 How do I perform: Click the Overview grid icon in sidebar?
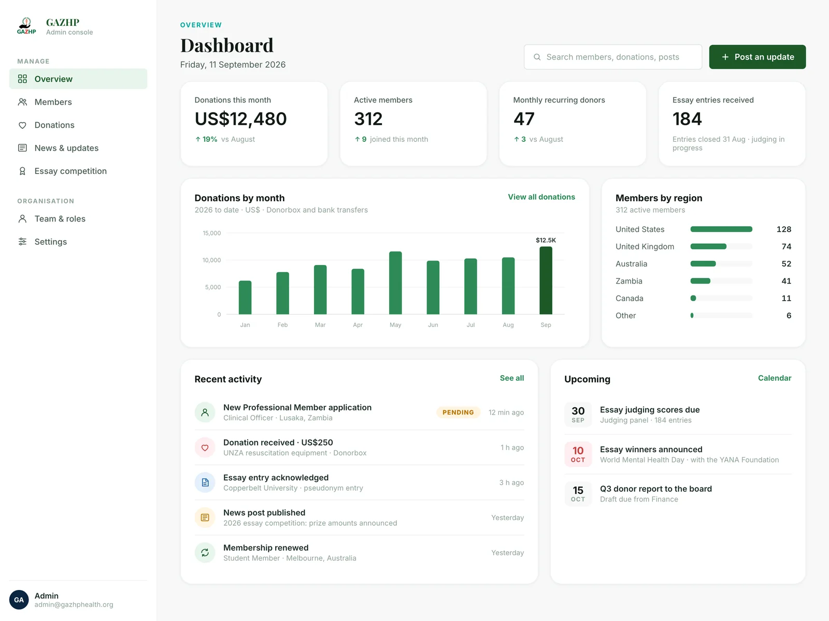(x=22, y=79)
